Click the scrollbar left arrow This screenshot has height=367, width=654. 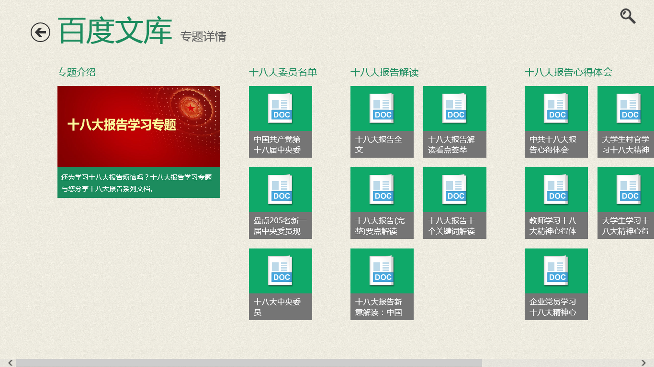(10, 363)
